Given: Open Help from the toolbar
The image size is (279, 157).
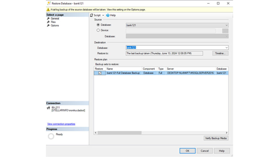Looking at the screenshot, I should click(111, 15).
